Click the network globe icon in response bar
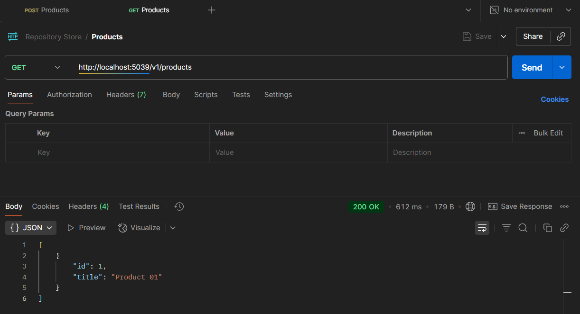Screen dimensions: 580x314 point(470,206)
